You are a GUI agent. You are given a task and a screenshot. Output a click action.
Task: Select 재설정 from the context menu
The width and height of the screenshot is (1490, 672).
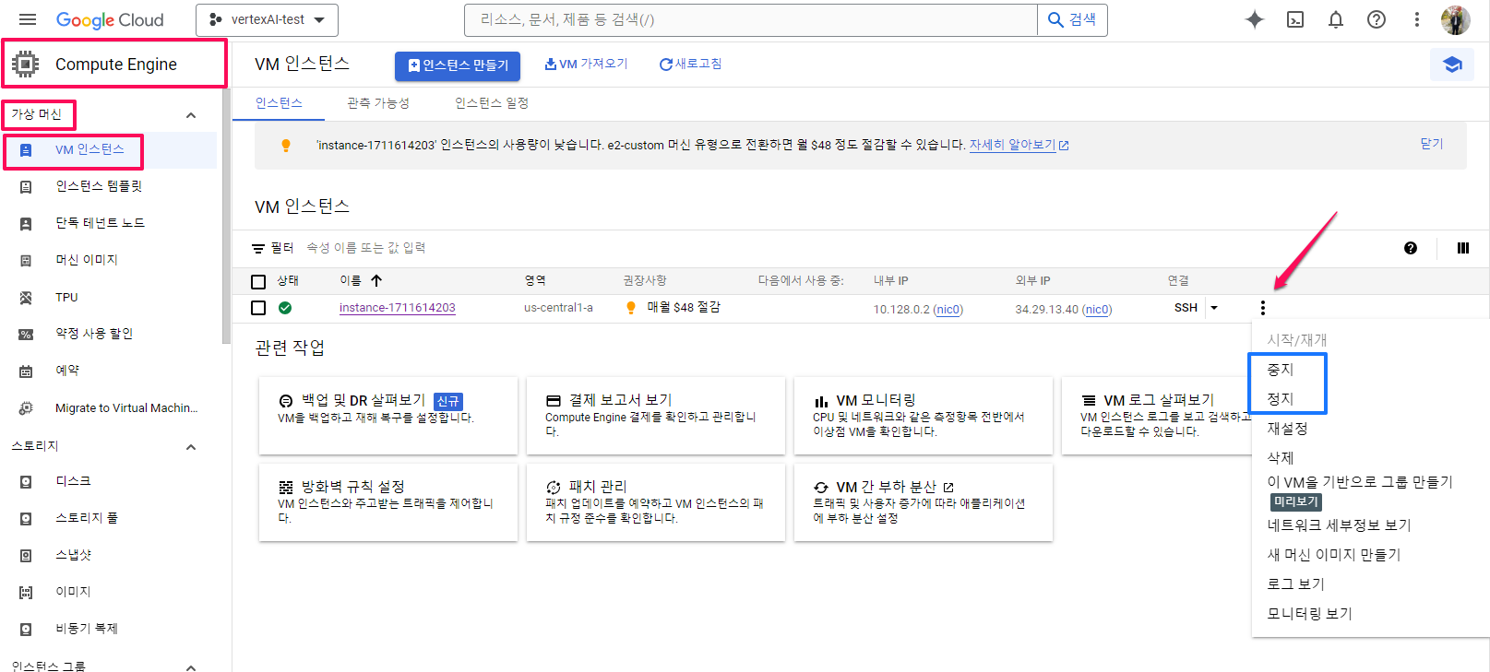click(x=1287, y=429)
